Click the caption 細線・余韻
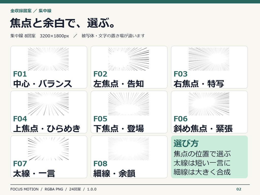 115,173
